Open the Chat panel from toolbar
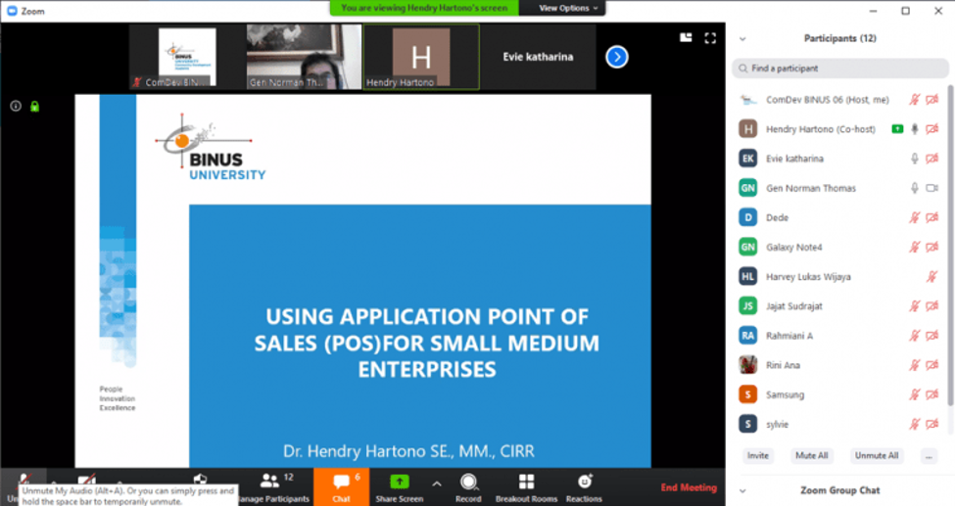 [342, 487]
